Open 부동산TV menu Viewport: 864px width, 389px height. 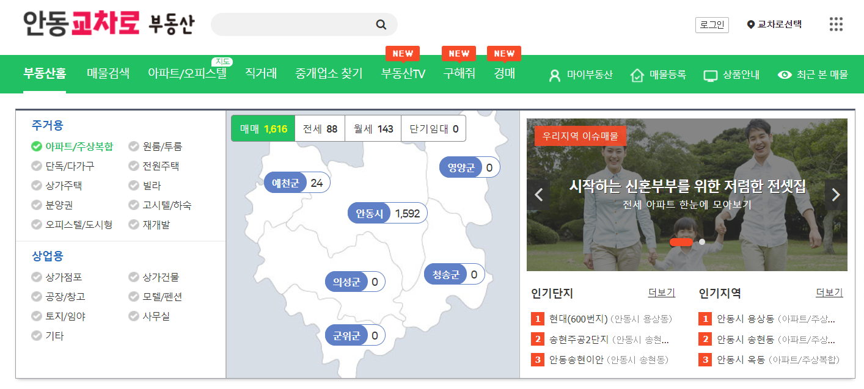click(x=403, y=74)
